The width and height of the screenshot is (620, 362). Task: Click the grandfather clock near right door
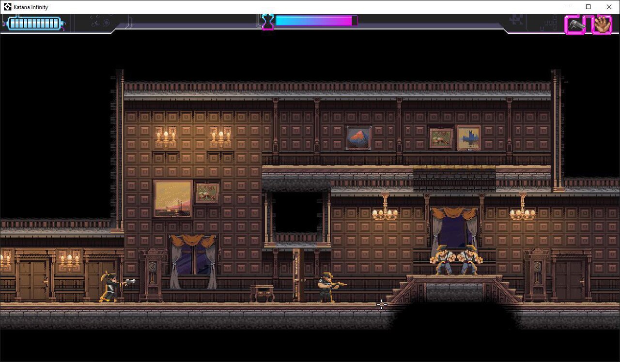click(536, 274)
